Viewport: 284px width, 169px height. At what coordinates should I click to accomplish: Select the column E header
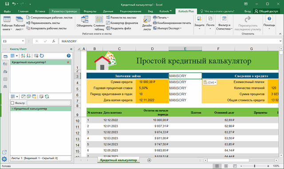pos(185,49)
